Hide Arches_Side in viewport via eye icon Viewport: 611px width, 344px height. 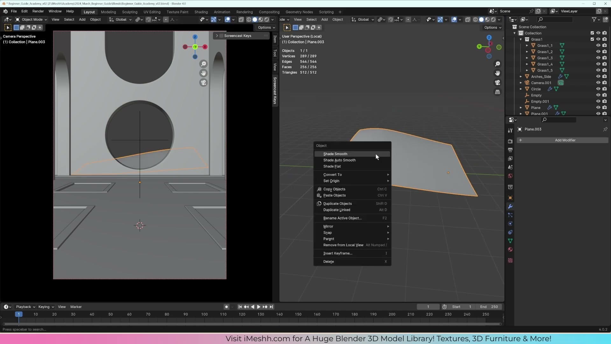pyautogui.click(x=598, y=76)
